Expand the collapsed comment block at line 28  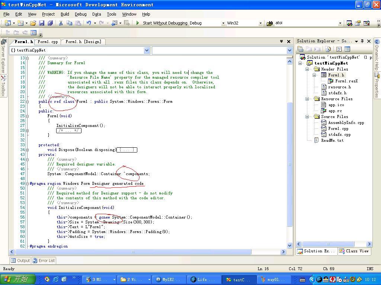[x=27, y=131]
